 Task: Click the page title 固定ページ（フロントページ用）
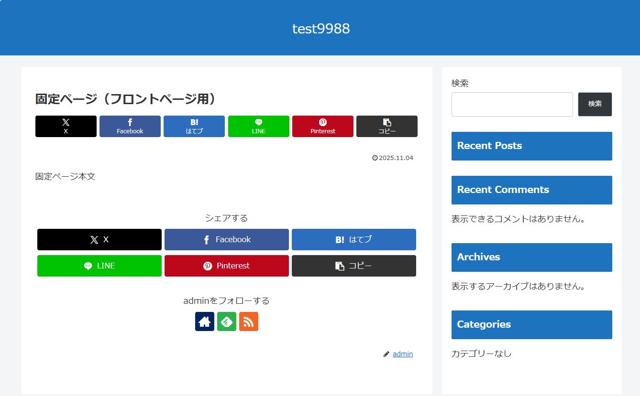click(x=126, y=99)
